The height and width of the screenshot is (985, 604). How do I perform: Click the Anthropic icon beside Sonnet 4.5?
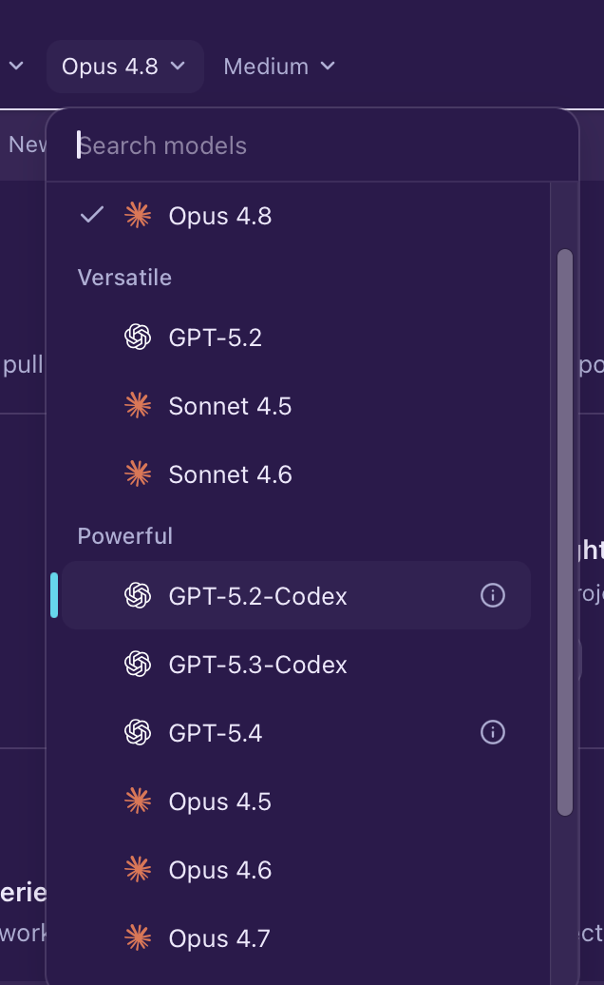(x=138, y=406)
